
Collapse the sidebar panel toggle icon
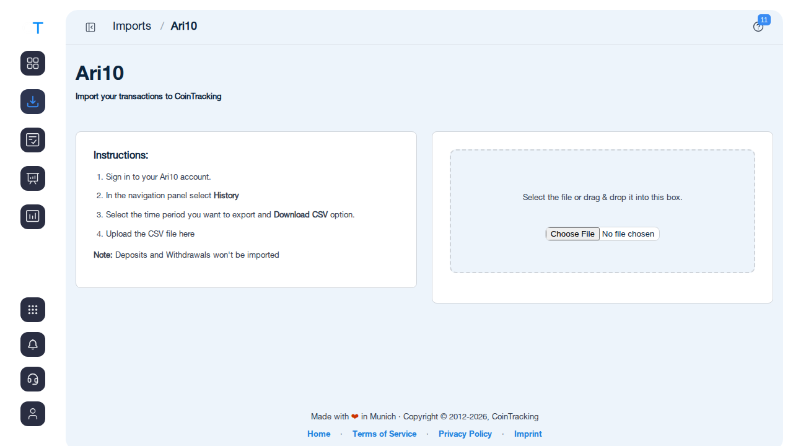(x=90, y=27)
